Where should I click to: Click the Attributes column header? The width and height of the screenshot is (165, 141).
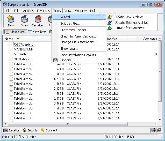[x=150, y=39]
